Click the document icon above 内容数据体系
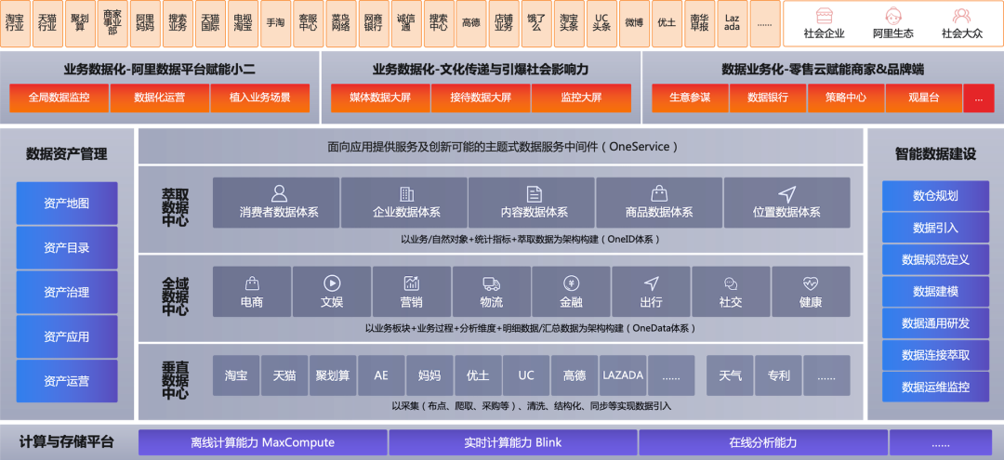This screenshot has width=1004, height=460. (x=534, y=194)
